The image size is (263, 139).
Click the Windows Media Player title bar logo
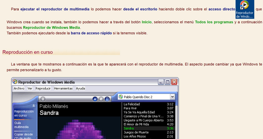click(x=15, y=82)
